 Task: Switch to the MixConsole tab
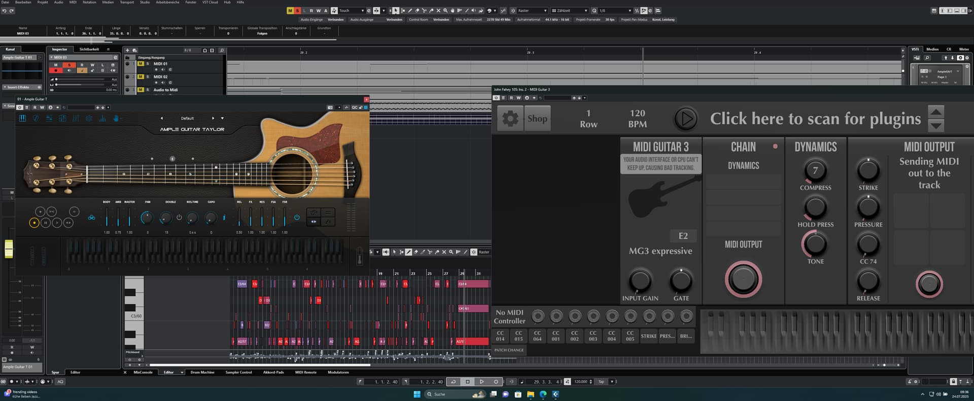pyautogui.click(x=143, y=372)
